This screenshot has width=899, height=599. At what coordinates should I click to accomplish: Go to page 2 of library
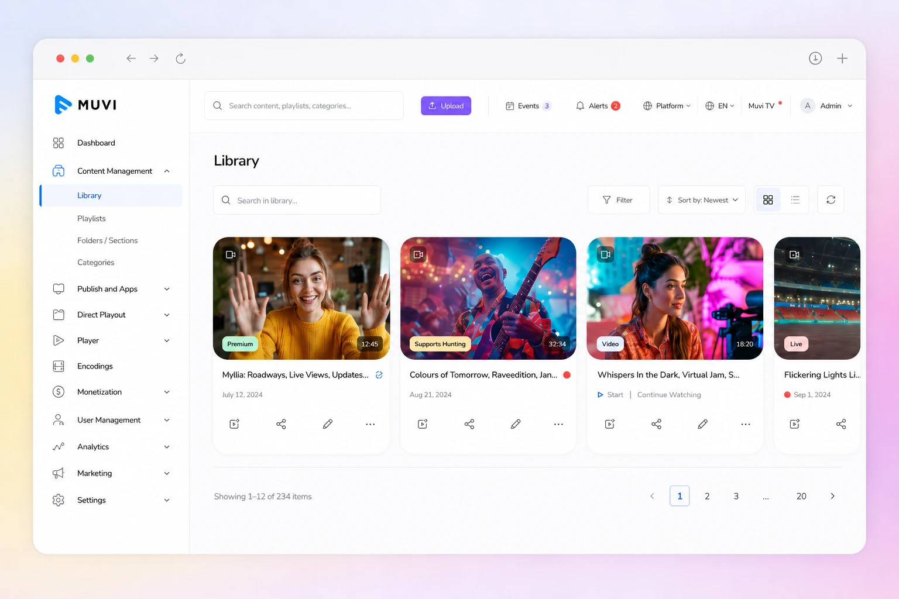707,496
